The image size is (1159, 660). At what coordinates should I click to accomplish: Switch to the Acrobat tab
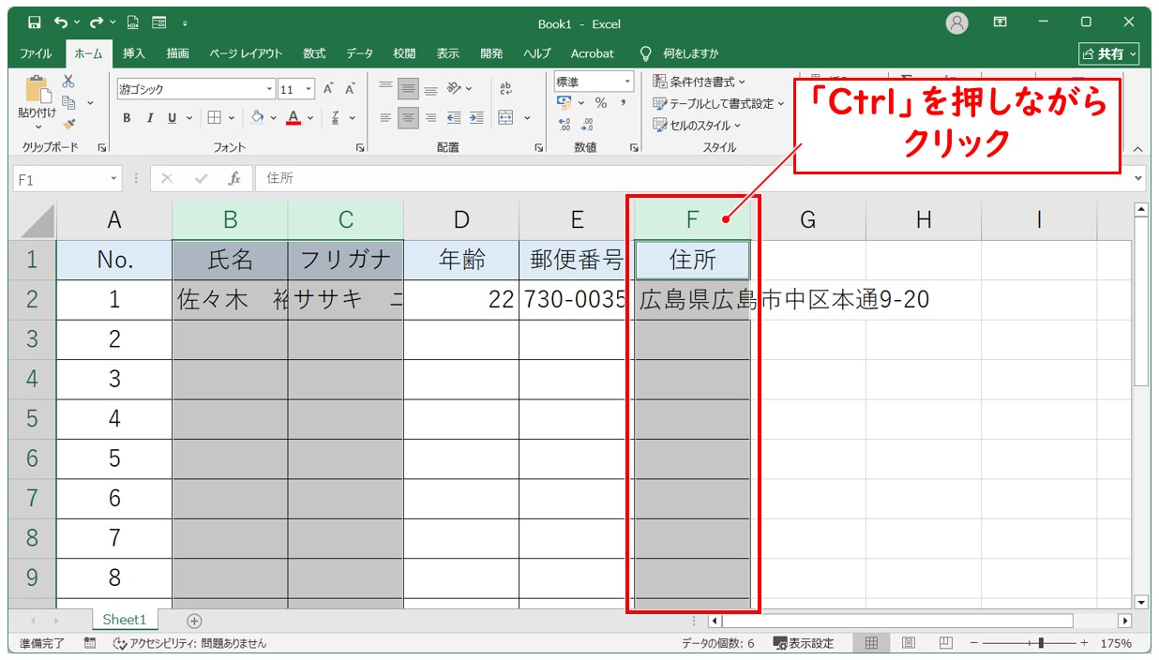[593, 53]
